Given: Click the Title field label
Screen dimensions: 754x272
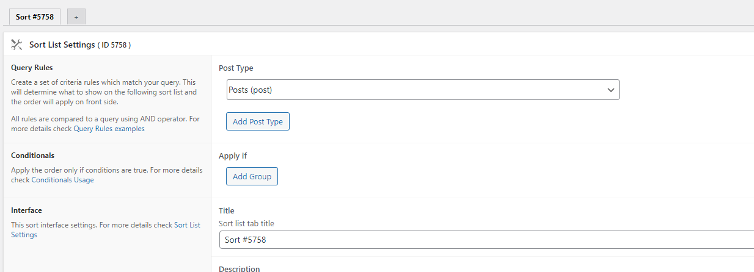Looking at the screenshot, I should point(227,211).
